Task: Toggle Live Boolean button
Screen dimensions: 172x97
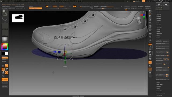Action: (5, 79)
